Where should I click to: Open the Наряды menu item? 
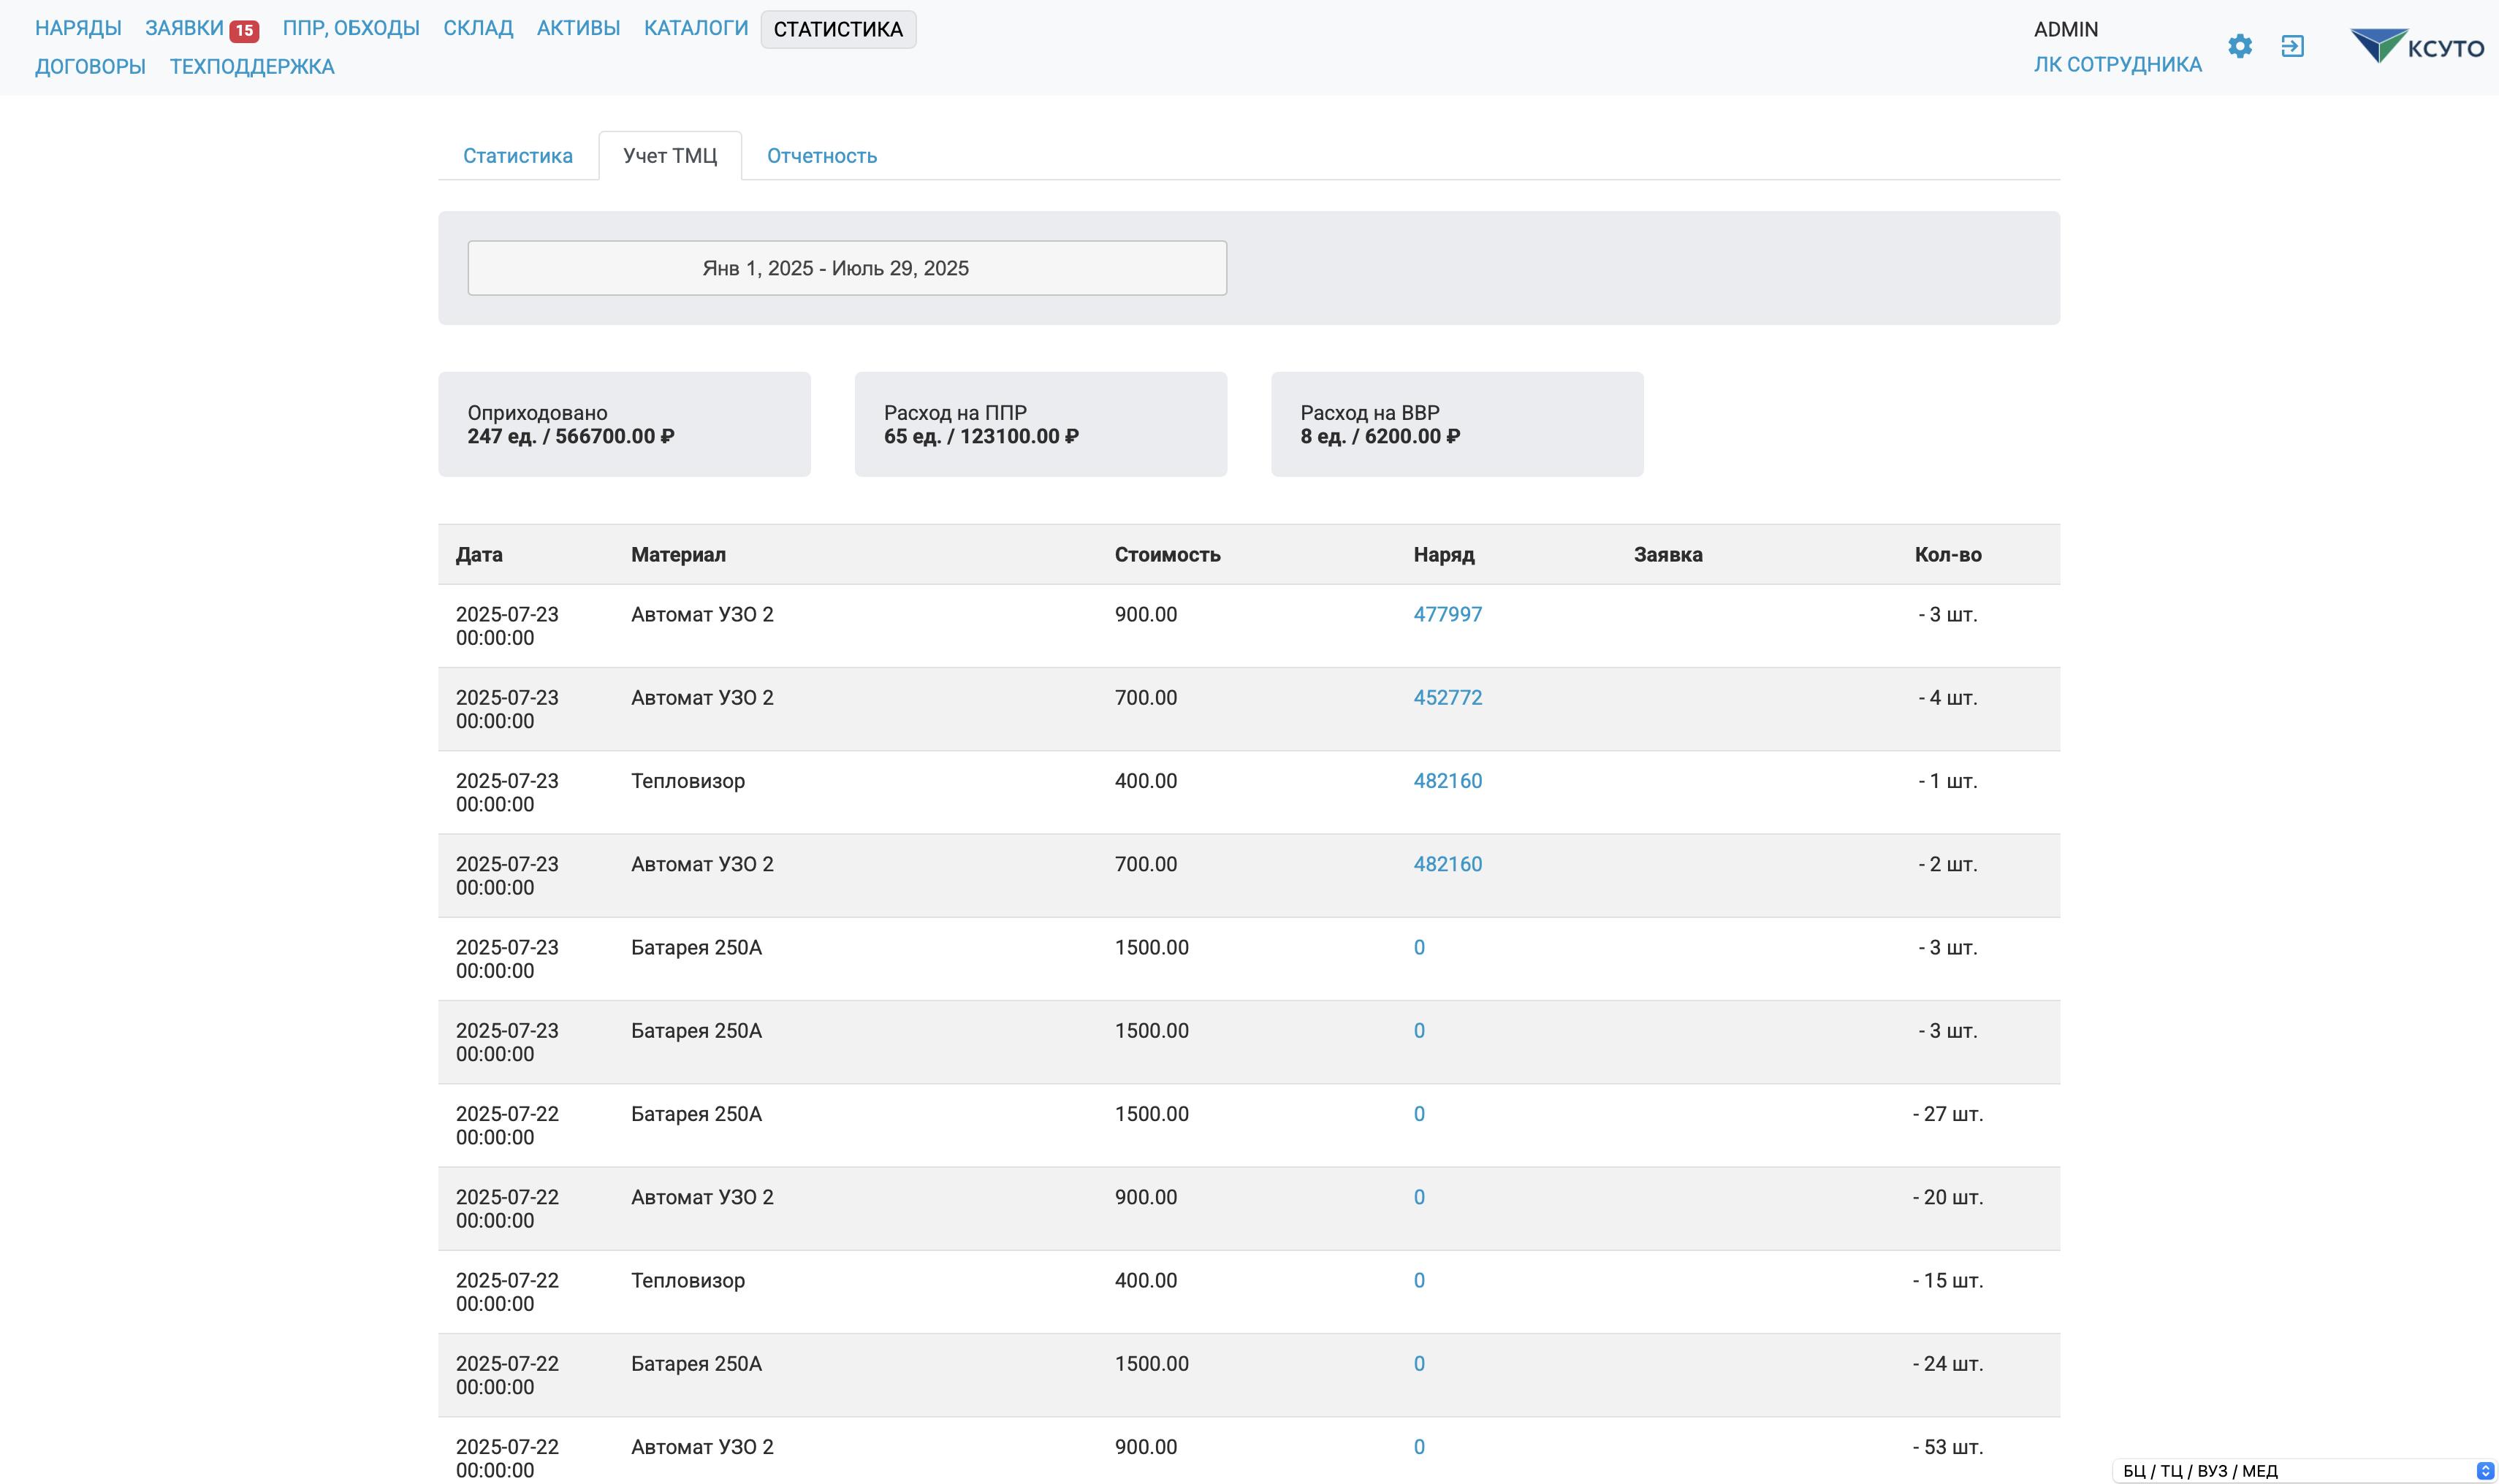tap(78, 28)
